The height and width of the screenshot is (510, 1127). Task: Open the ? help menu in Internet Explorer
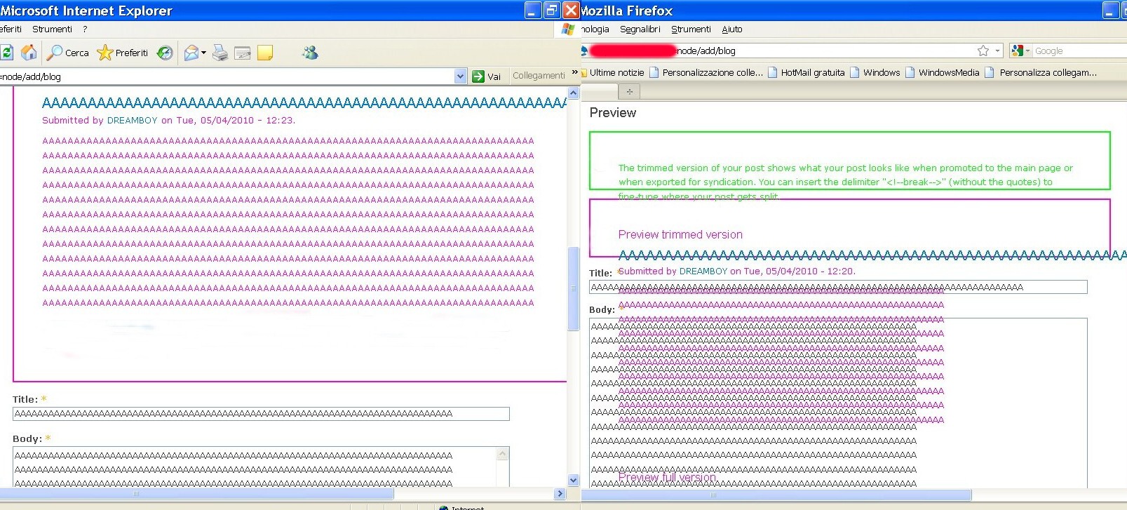pos(85,29)
